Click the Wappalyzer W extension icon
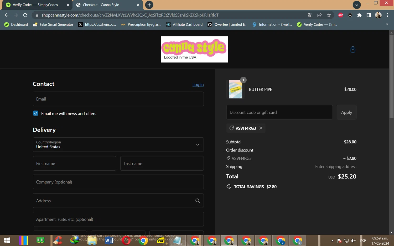Image resolution: width=394 pixels, height=246 pixels. [350, 15]
